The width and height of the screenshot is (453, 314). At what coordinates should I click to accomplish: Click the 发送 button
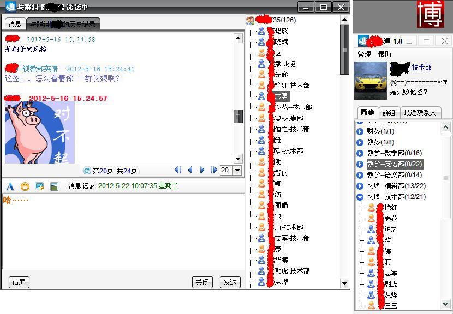[230, 282]
